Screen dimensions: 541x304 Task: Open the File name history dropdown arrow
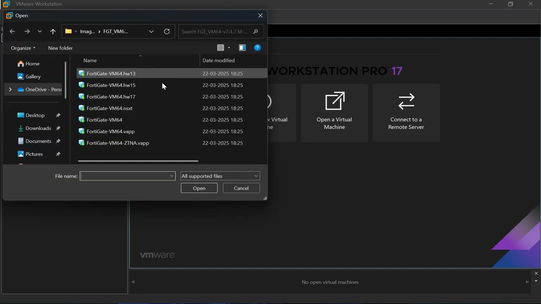(x=172, y=176)
